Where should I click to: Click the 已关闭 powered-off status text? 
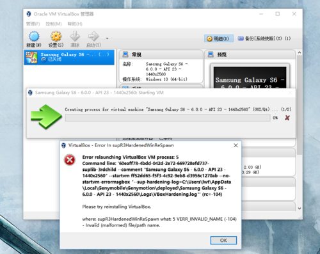point(54,60)
